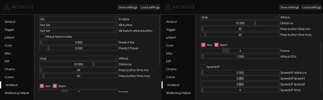Open the Aimbot tab in the right window
The image size is (323, 100).
(171, 22)
